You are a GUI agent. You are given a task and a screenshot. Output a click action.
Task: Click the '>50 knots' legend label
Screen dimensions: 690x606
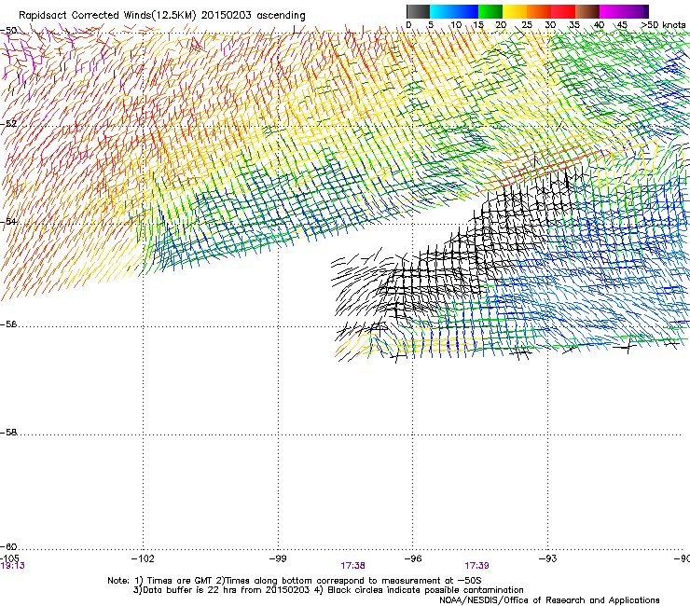[x=663, y=25]
